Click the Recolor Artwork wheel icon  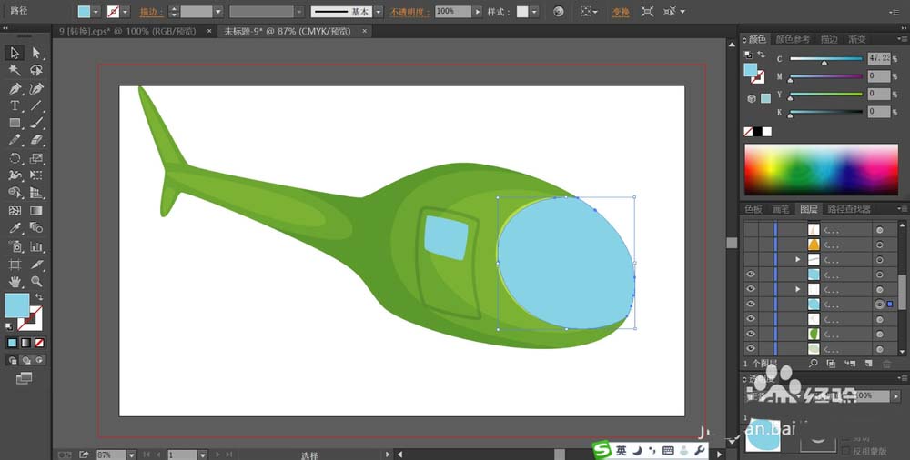[558, 12]
